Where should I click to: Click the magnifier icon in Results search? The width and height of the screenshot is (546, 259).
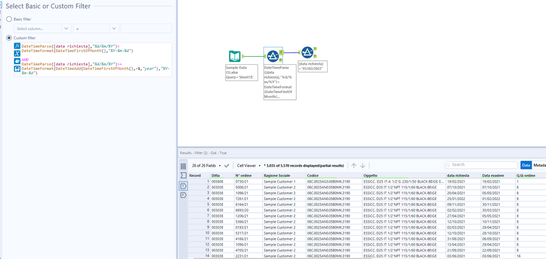tap(448, 165)
